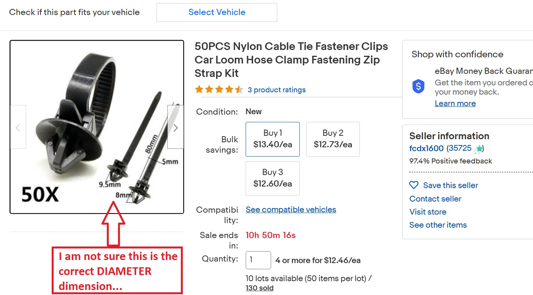
Task: Click Learn more about money back guarantee
Action: 455,103
